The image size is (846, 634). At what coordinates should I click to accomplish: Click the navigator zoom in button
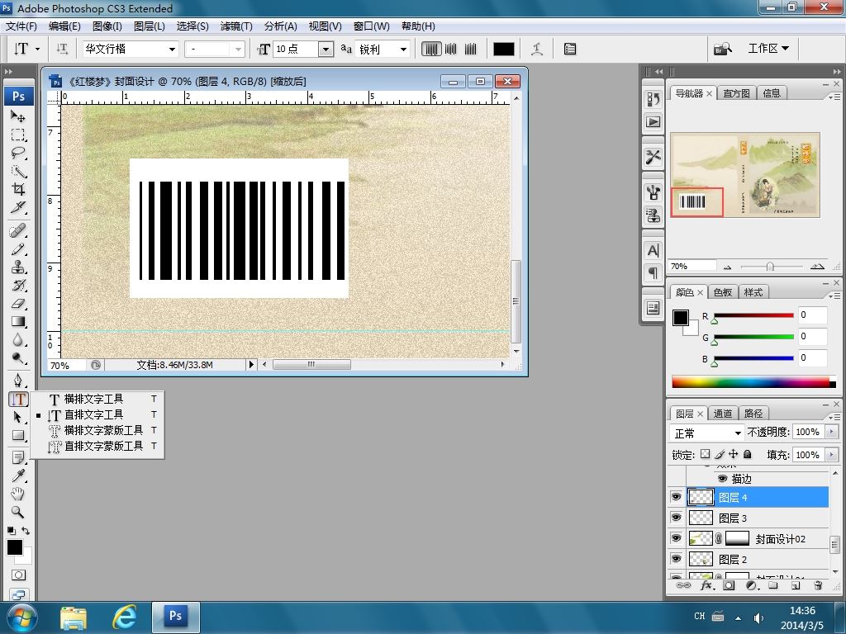click(x=817, y=267)
